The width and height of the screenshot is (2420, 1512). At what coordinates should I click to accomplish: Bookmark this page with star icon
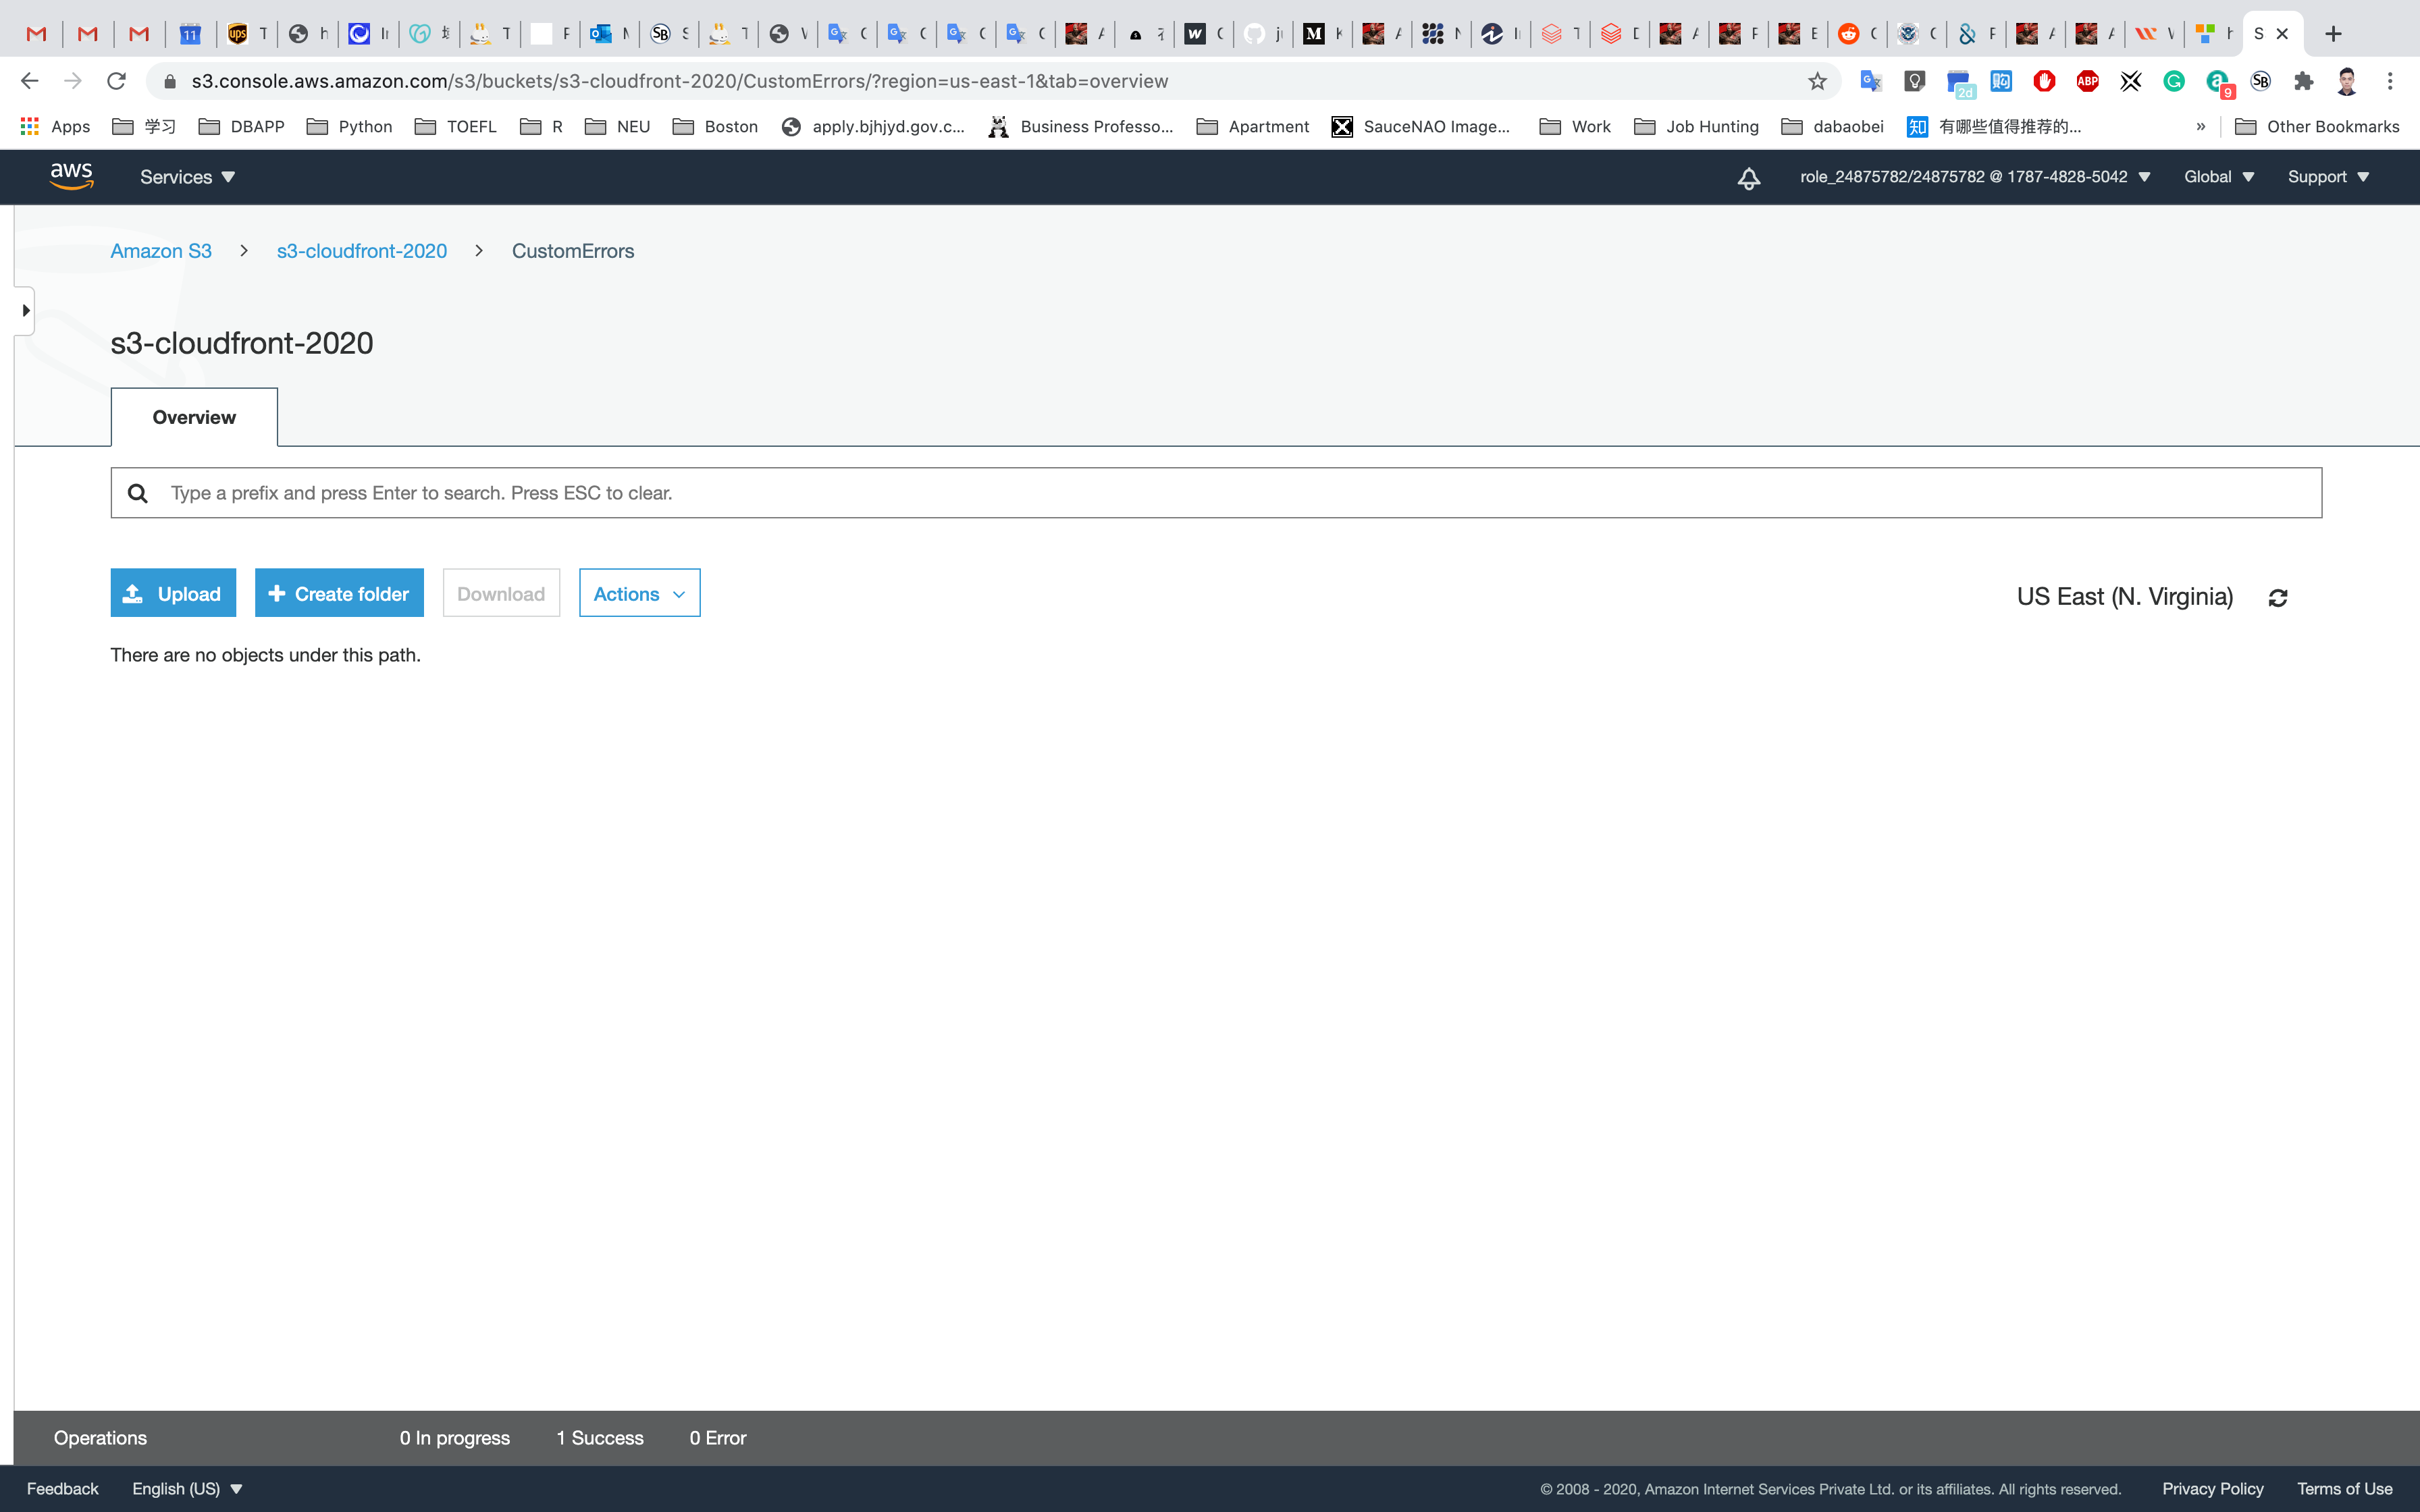(1817, 81)
